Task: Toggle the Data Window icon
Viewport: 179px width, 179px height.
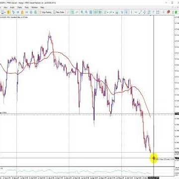Action: point(18,12)
